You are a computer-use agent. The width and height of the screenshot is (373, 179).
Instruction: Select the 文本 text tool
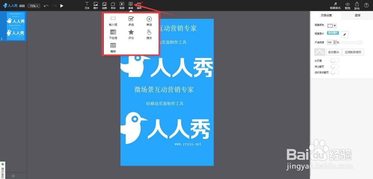pos(87,6)
